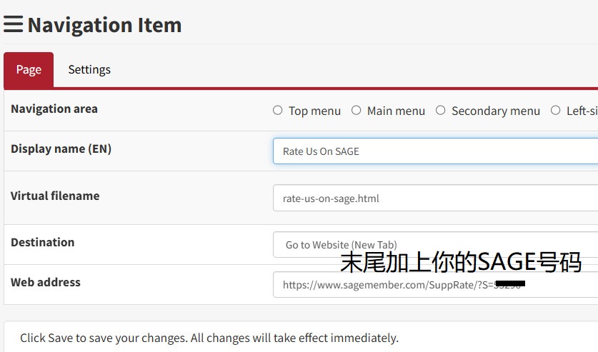Select the partially visible Left-side radio button

click(x=556, y=111)
